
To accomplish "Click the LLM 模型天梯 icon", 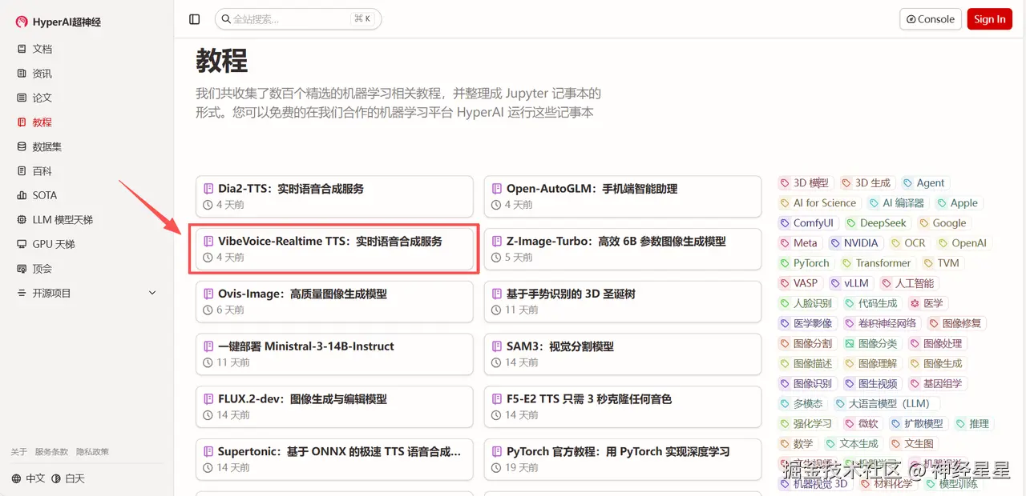I will [x=22, y=220].
